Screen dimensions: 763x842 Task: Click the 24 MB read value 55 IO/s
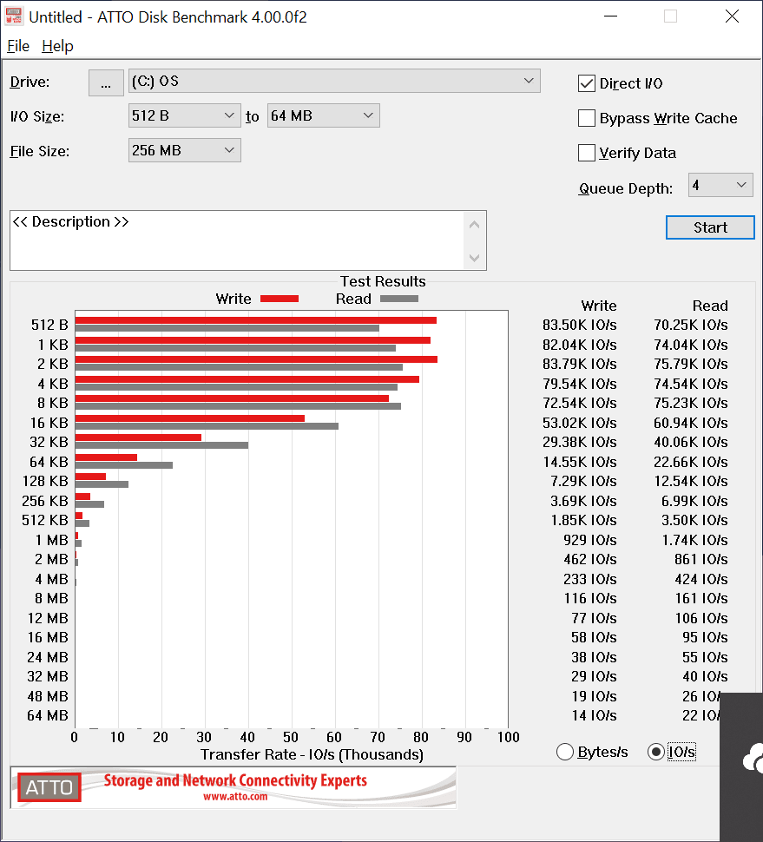click(x=705, y=658)
